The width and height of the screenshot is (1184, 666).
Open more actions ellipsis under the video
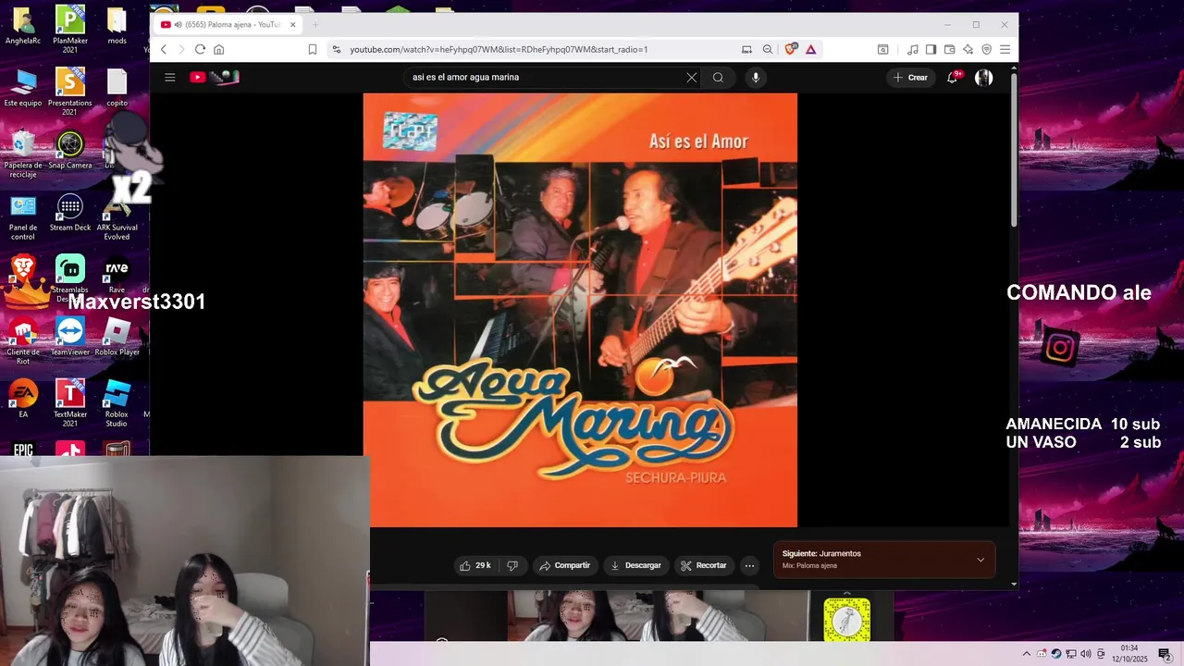point(750,565)
